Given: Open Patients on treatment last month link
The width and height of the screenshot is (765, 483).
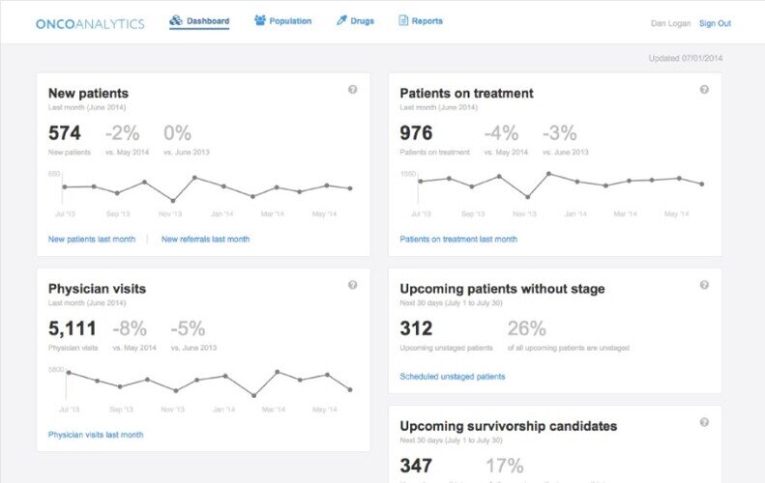Looking at the screenshot, I should click(458, 239).
